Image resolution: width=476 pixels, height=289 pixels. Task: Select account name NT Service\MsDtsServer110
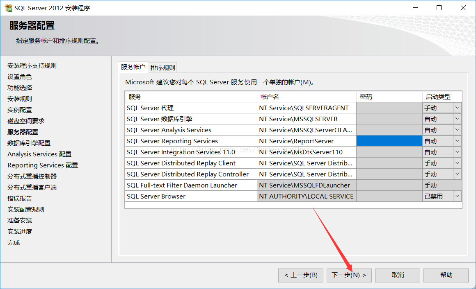(307, 152)
